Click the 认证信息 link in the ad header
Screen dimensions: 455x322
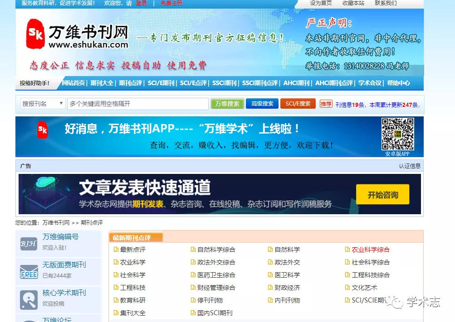[x=410, y=166]
